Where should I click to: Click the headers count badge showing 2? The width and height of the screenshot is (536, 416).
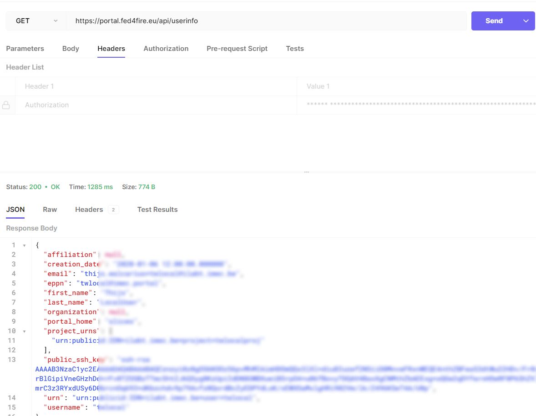[113, 210]
